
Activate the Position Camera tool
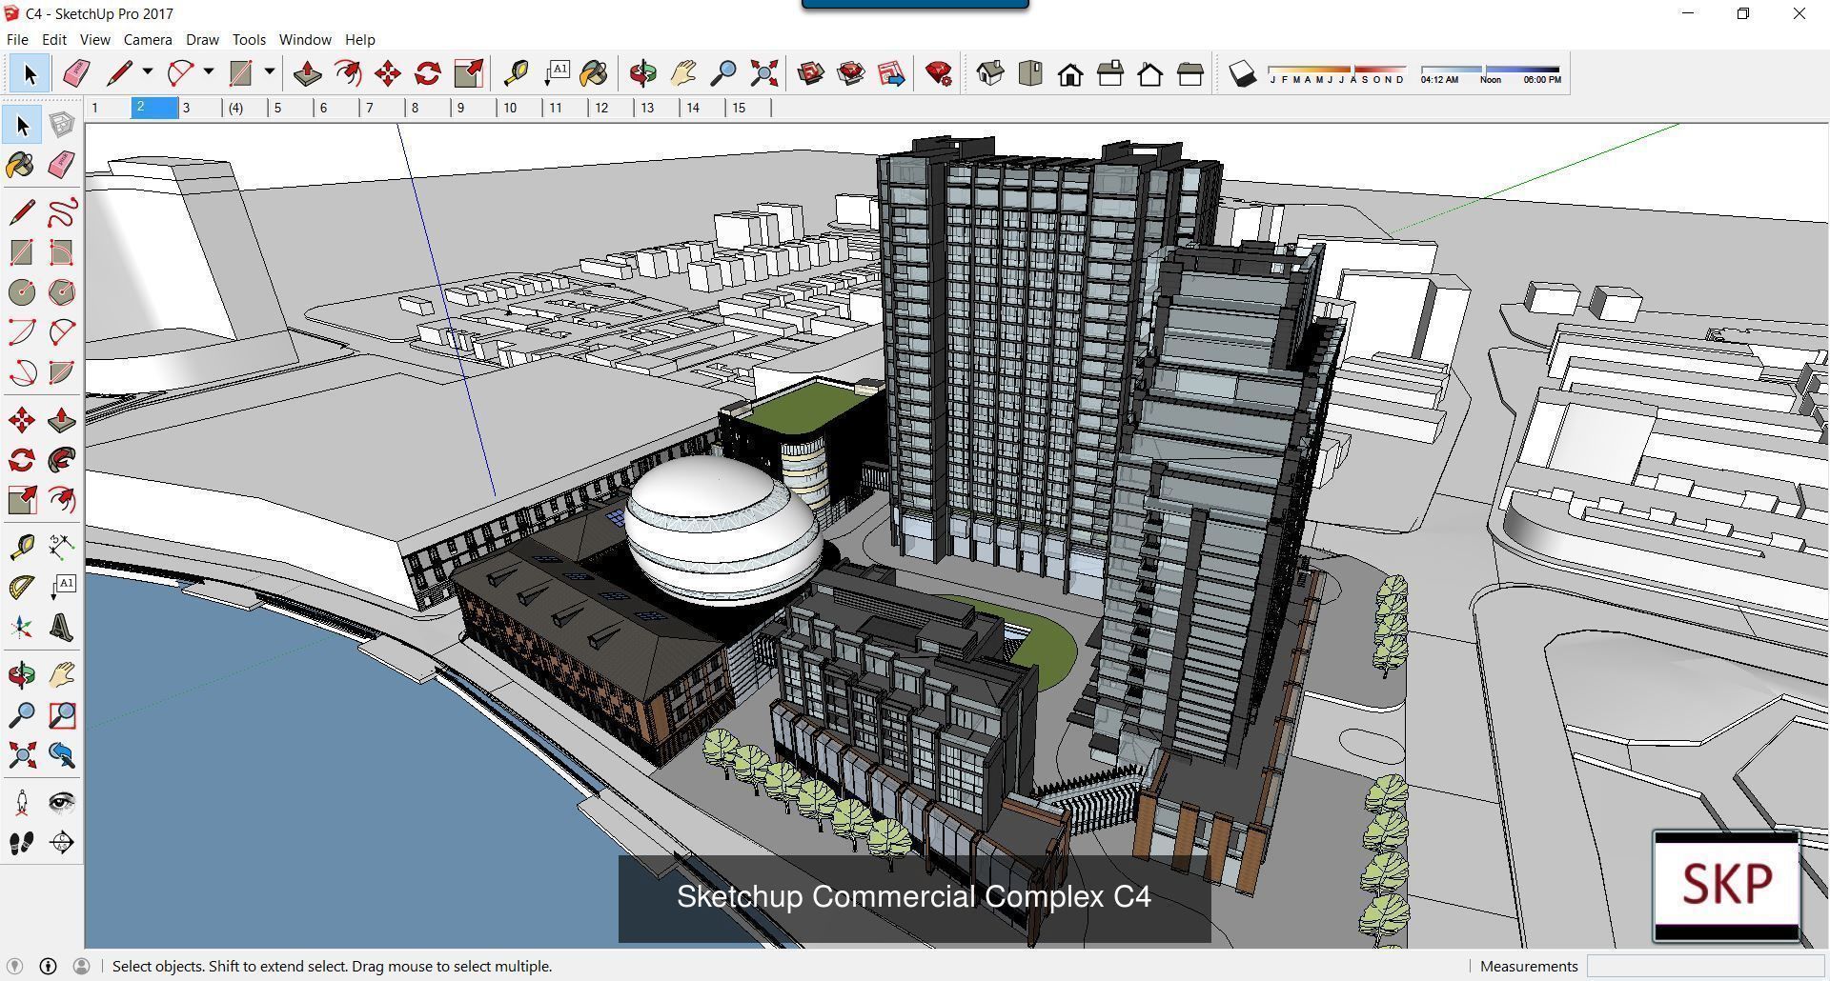22,802
